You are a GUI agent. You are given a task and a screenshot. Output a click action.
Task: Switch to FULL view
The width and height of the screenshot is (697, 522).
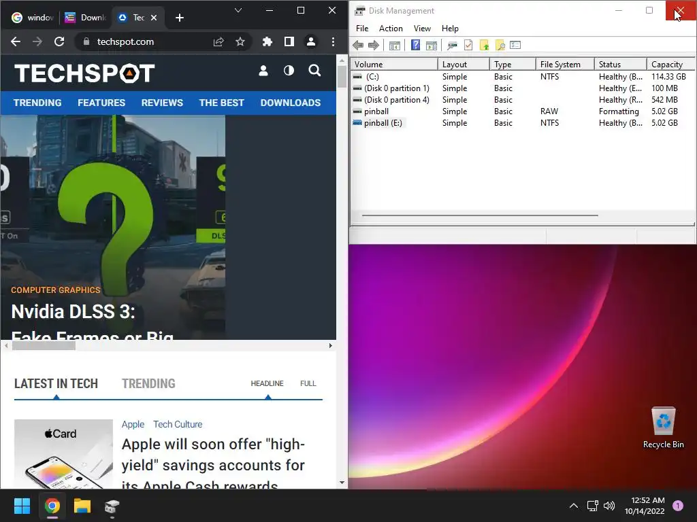(308, 383)
